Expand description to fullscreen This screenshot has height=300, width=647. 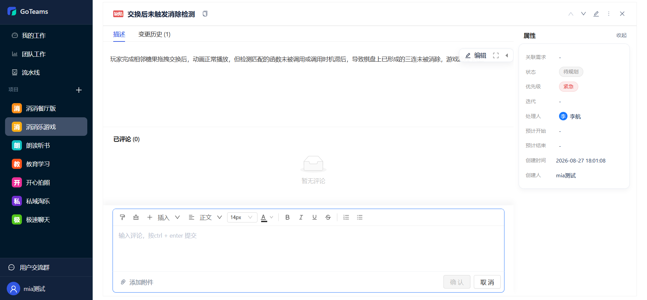click(x=496, y=56)
